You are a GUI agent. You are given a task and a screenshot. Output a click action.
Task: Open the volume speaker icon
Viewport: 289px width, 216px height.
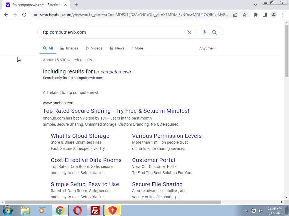click(x=260, y=211)
